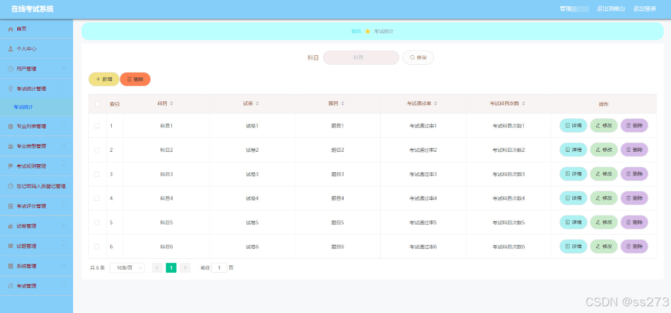Expand the 考试规则管理 menu chevron
The height and width of the screenshot is (313, 671).
64,166
